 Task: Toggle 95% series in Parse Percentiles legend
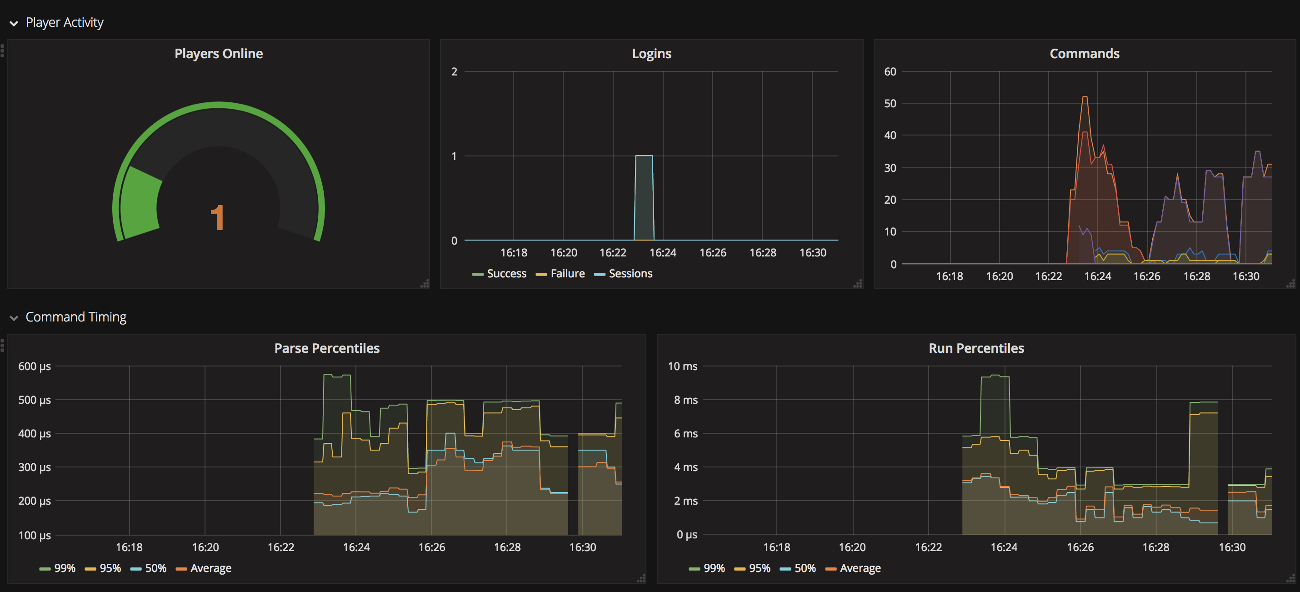point(110,568)
